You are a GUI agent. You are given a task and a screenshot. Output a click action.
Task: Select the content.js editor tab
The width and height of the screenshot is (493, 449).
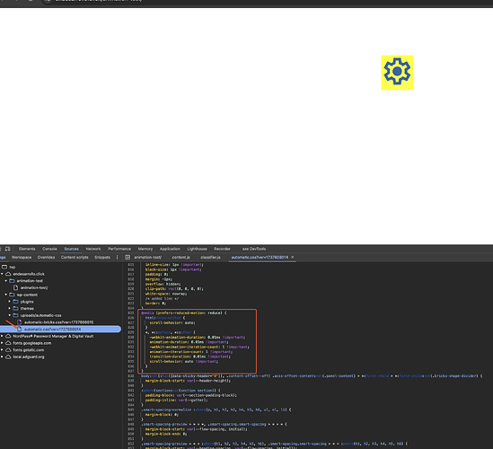(180, 257)
